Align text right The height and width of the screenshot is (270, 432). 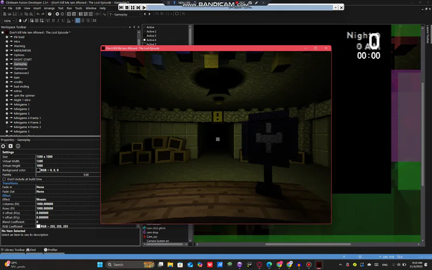point(88,21)
